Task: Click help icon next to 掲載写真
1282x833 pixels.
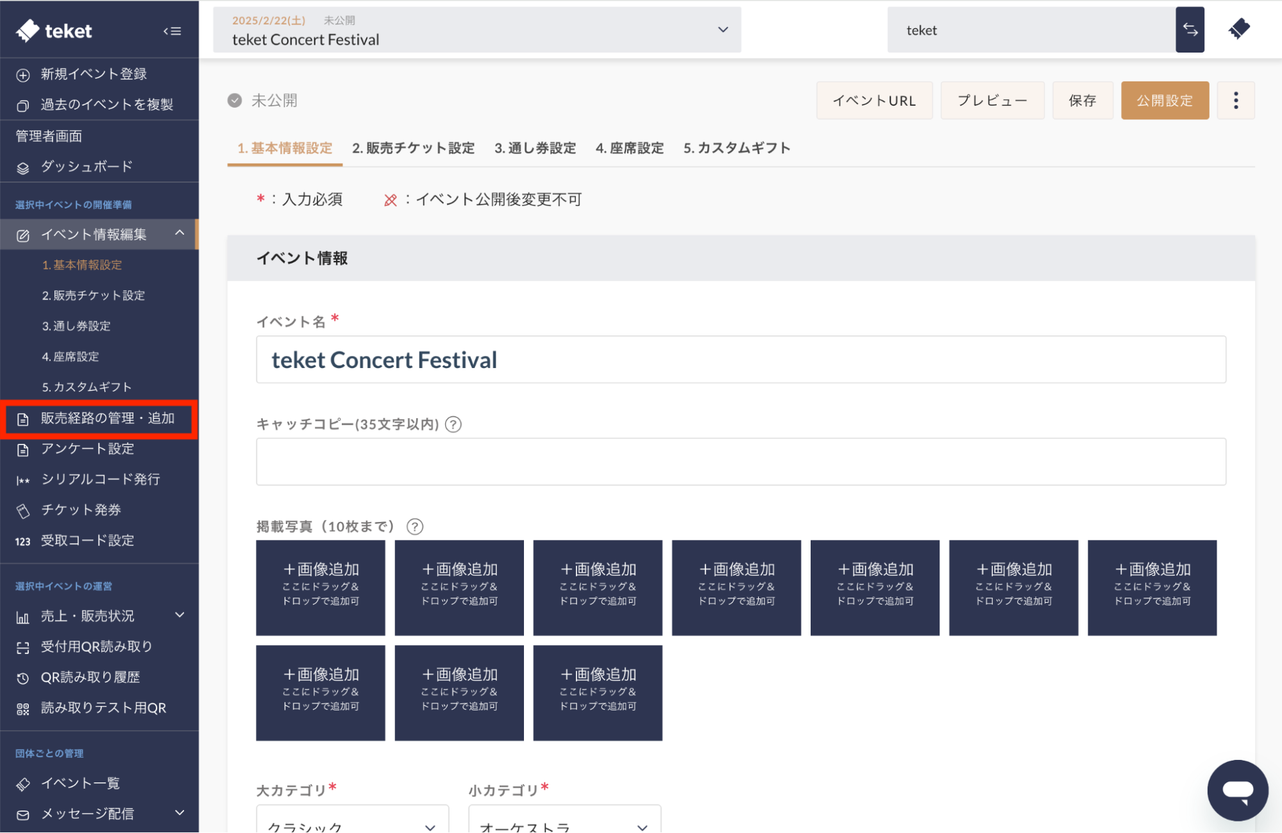Action: 415,526
